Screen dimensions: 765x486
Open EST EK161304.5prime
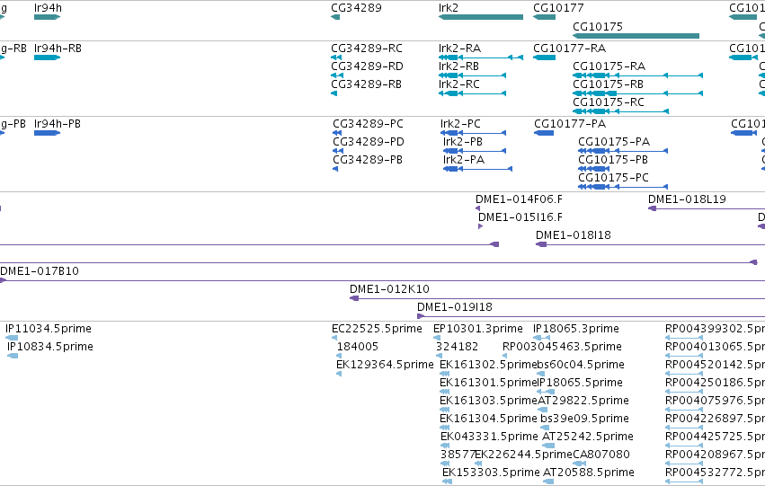tap(488, 420)
